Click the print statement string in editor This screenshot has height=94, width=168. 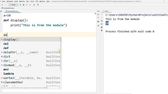(x=43, y=25)
